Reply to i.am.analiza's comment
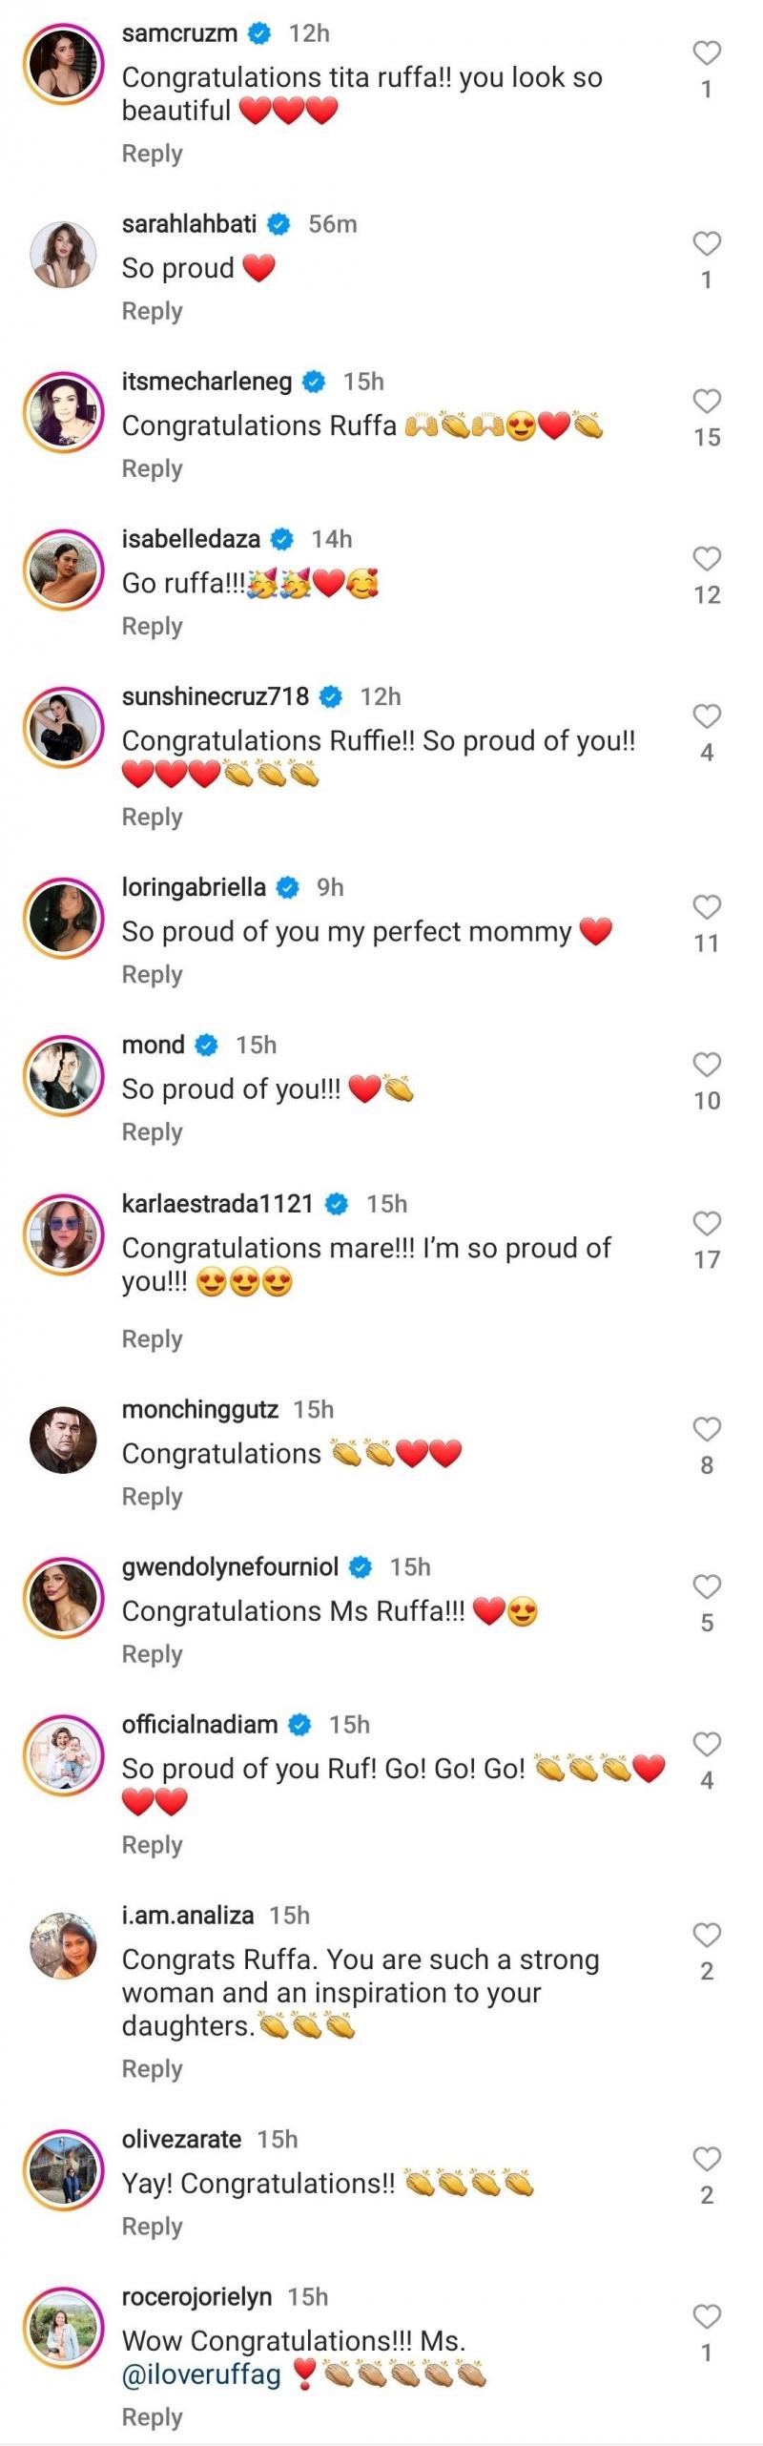This screenshot has height=2446, width=763. [152, 2069]
